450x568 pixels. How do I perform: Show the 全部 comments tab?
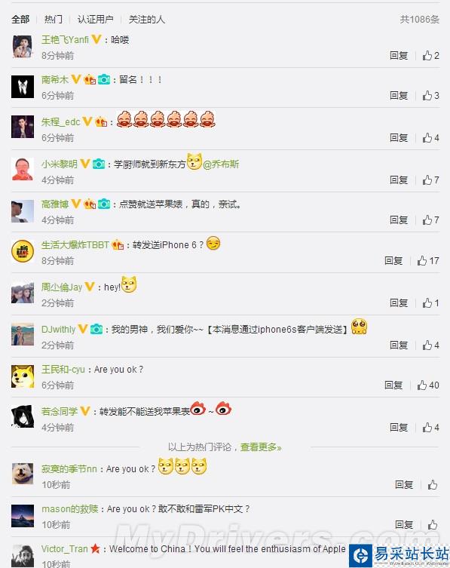point(20,19)
